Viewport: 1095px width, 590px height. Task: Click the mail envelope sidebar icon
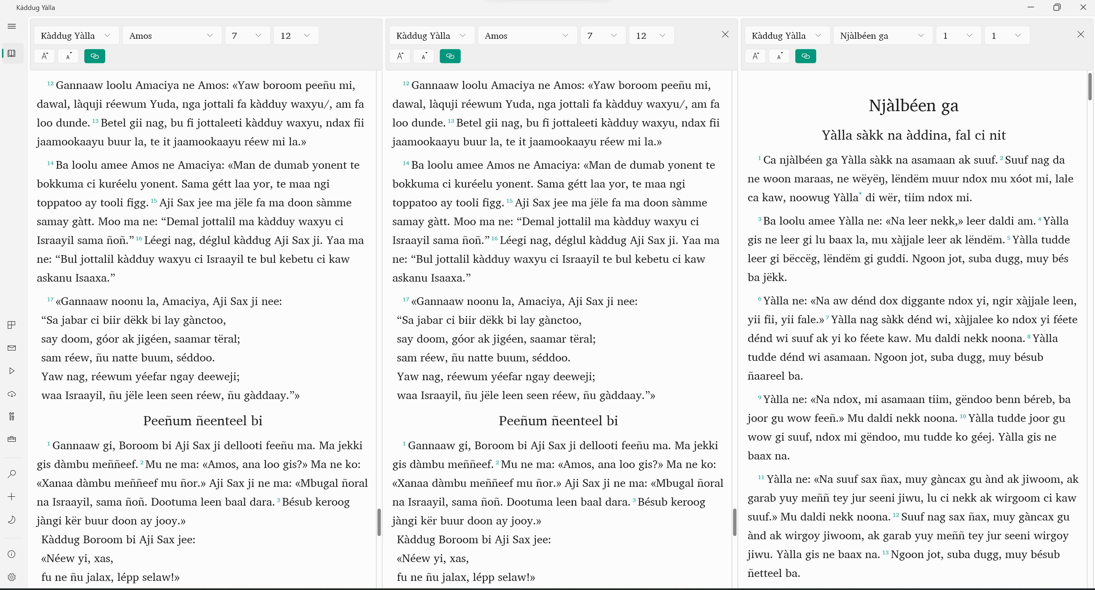12,348
